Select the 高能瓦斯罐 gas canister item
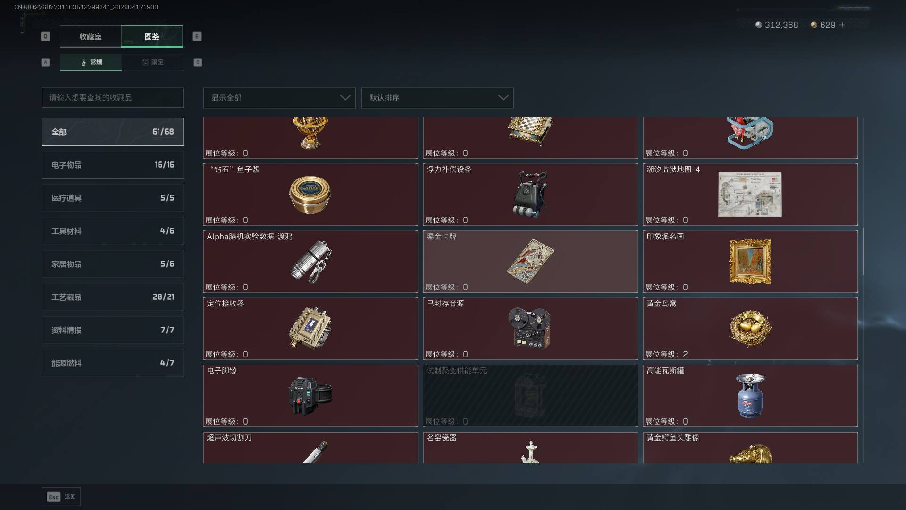This screenshot has height=510, width=906. point(750,396)
